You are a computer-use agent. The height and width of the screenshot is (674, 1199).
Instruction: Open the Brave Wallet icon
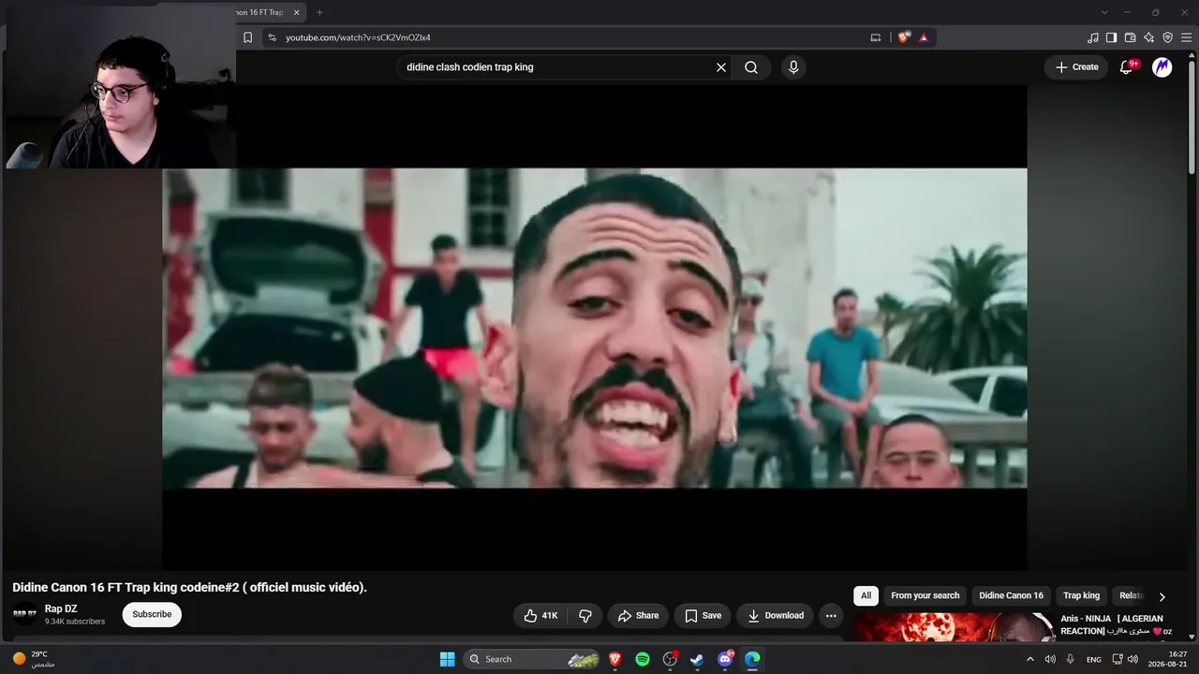[1130, 37]
